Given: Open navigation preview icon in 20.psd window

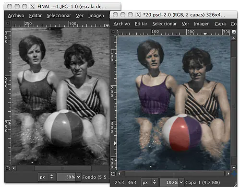Looking at the screenshot, I should tap(235, 174).
